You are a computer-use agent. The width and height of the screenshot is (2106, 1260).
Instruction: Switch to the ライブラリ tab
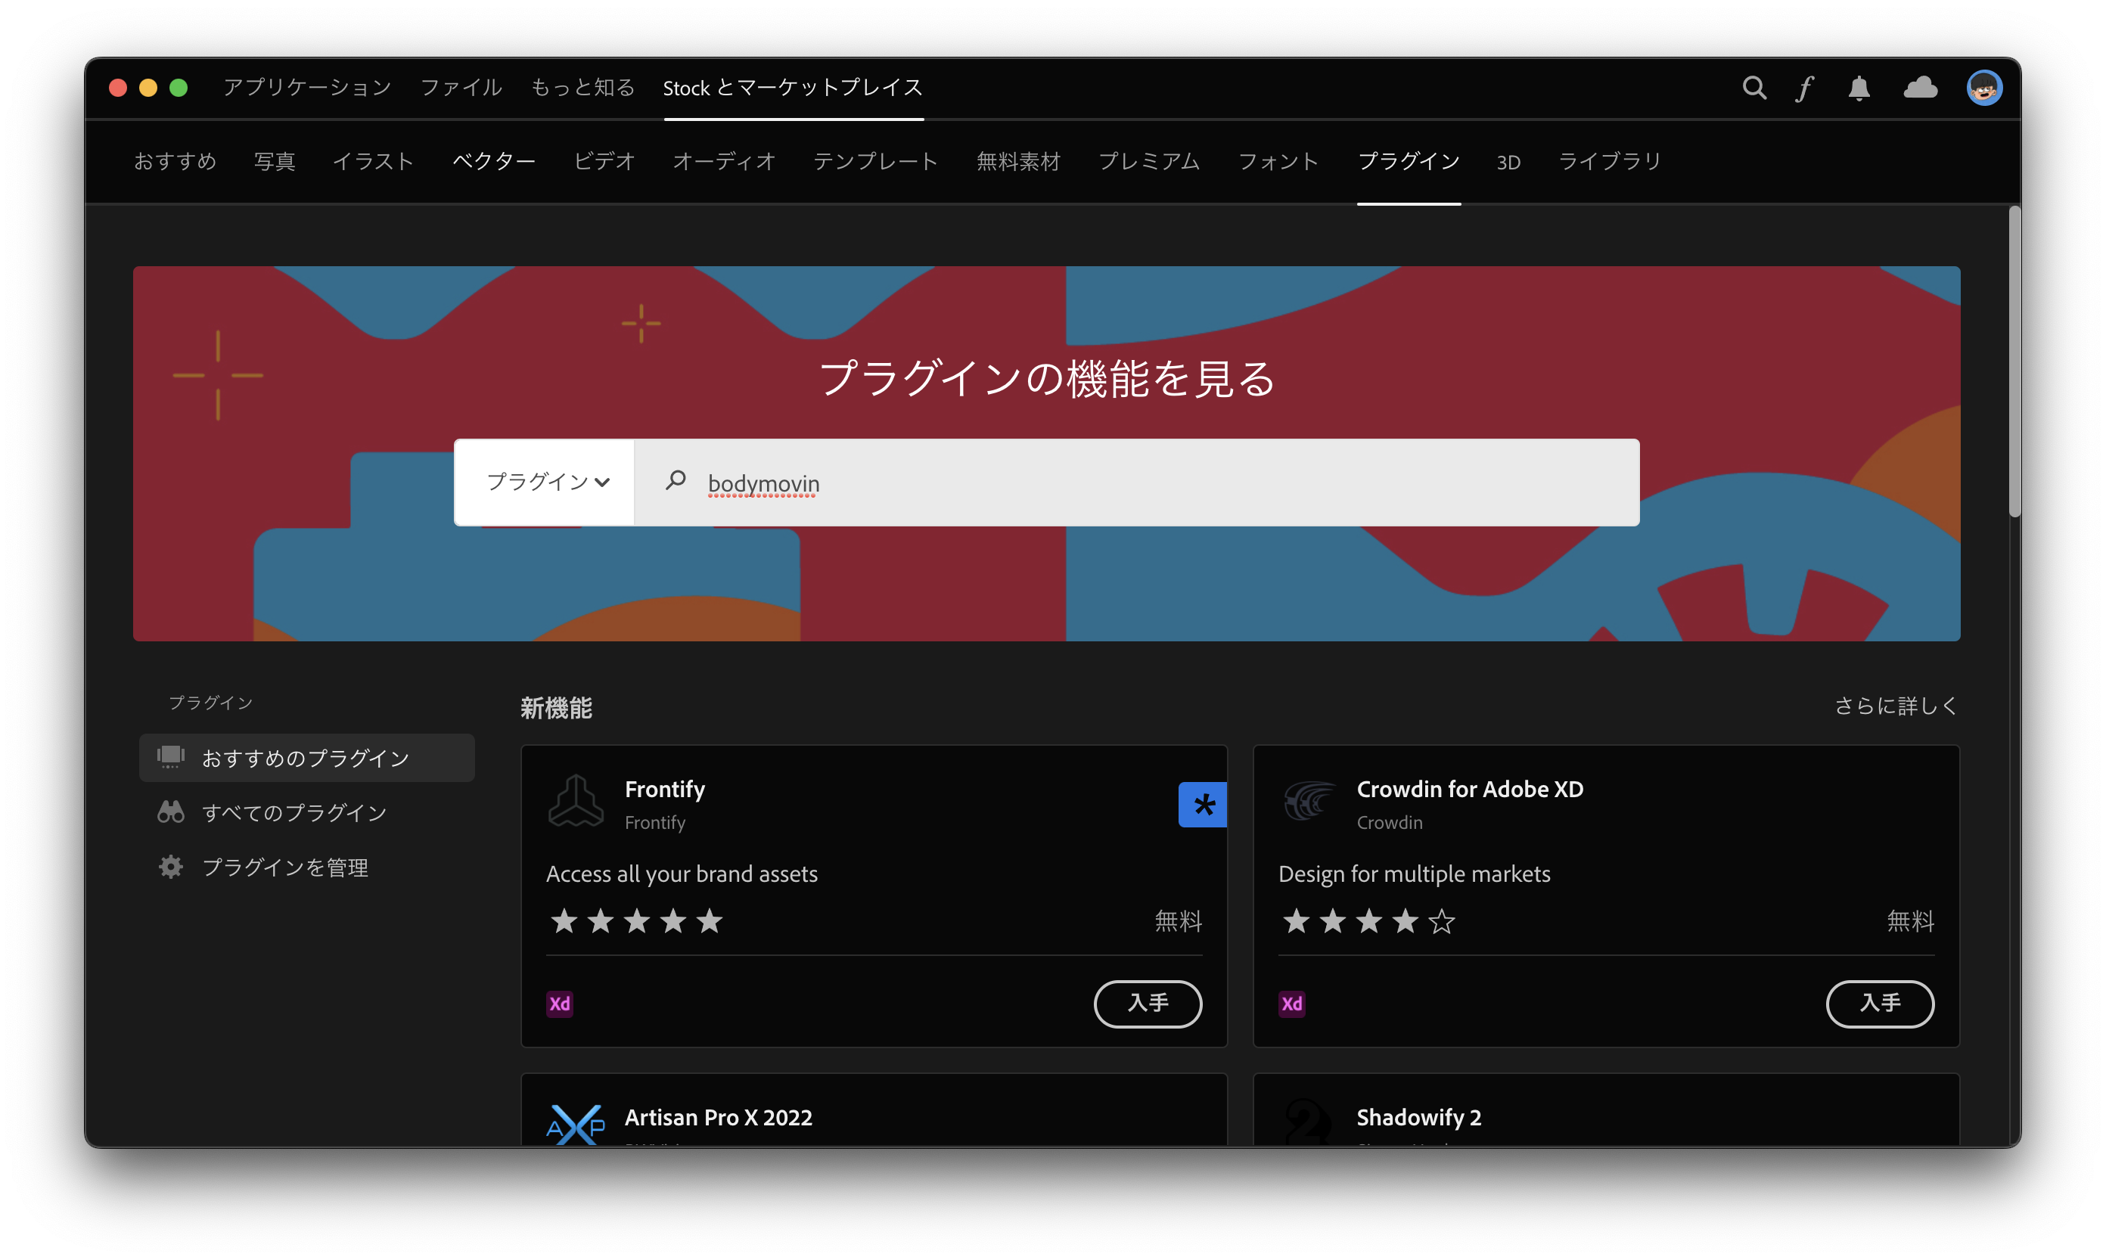tap(1609, 161)
